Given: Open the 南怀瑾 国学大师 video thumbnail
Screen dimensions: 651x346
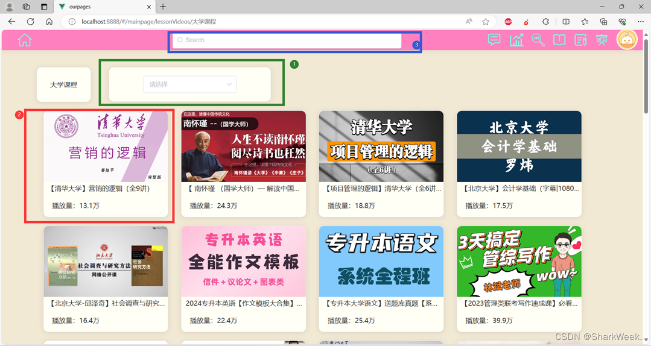Looking at the screenshot, I should coord(244,146).
